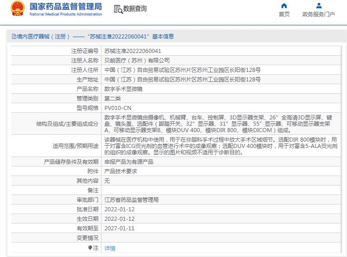Image resolution: width=347 pixels, height=257 pixels.
Task: Click the 注册人住所 address value
Action: (183, 70)
